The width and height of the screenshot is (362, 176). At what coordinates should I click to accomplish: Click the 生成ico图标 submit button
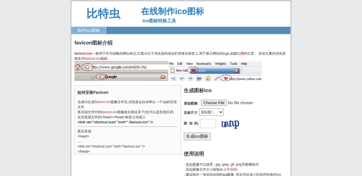click(197, 136)
